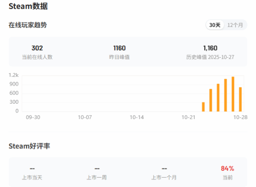
Task: Click the 84% current rating value
Action: (x=228, y=168)
